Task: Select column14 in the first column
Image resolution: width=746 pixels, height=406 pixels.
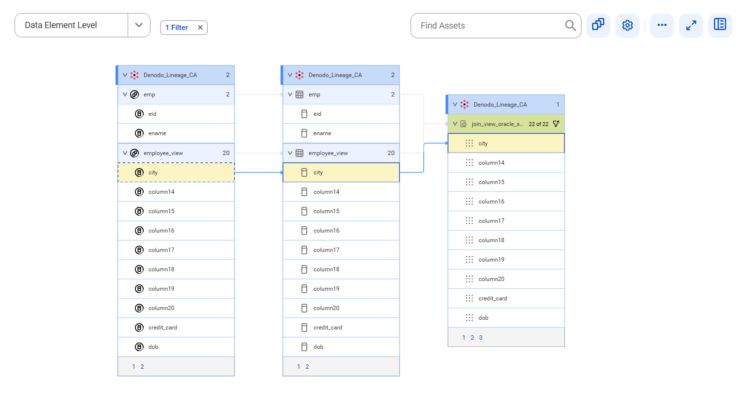Action: pos(176,192)
